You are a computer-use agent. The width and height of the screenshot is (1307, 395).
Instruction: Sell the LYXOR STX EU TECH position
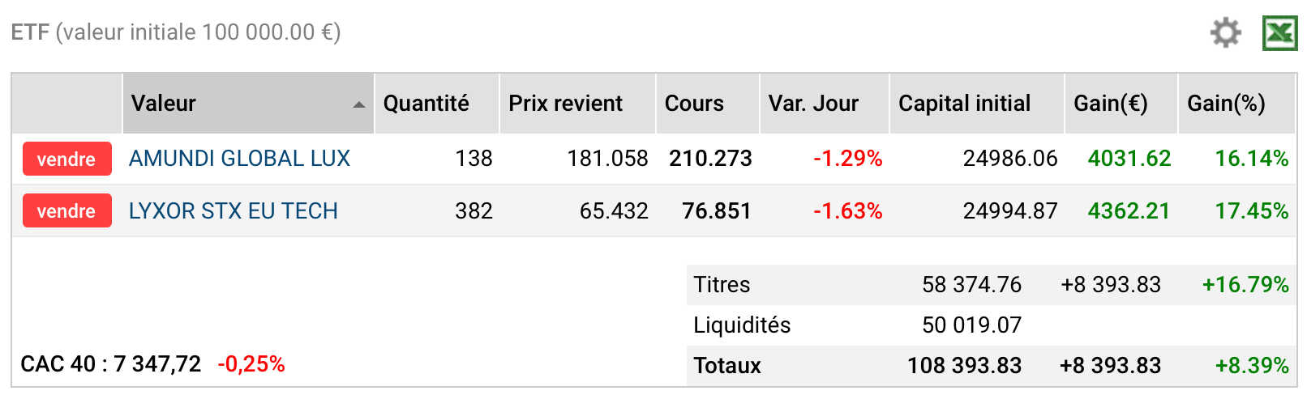point(66,210)
